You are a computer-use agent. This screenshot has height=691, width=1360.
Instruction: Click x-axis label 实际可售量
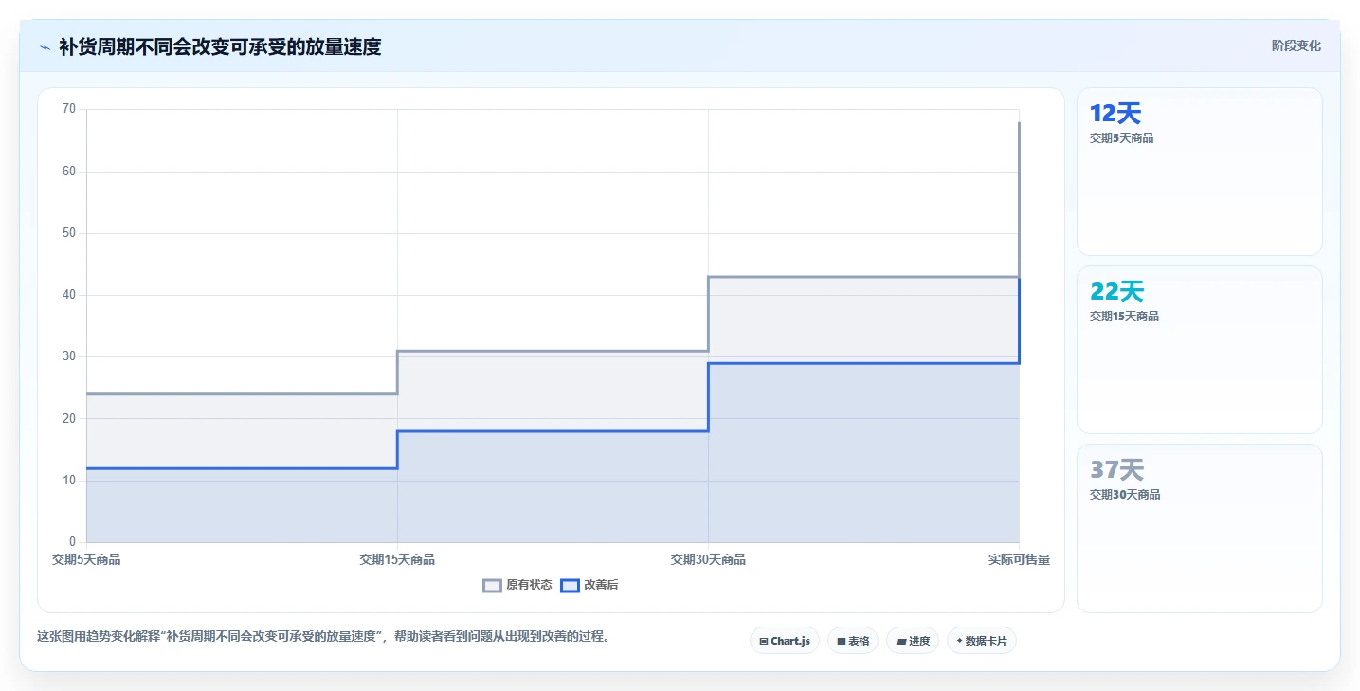pos(1019,559)
